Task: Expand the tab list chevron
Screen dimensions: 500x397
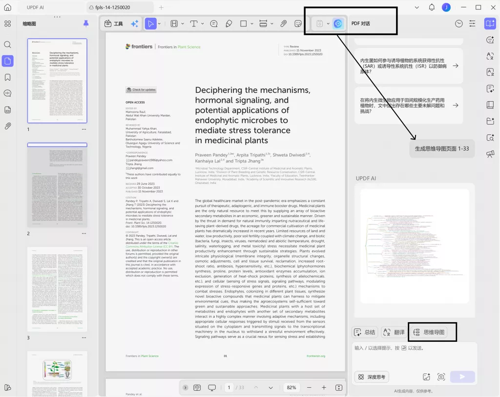Action: point(417,7)
